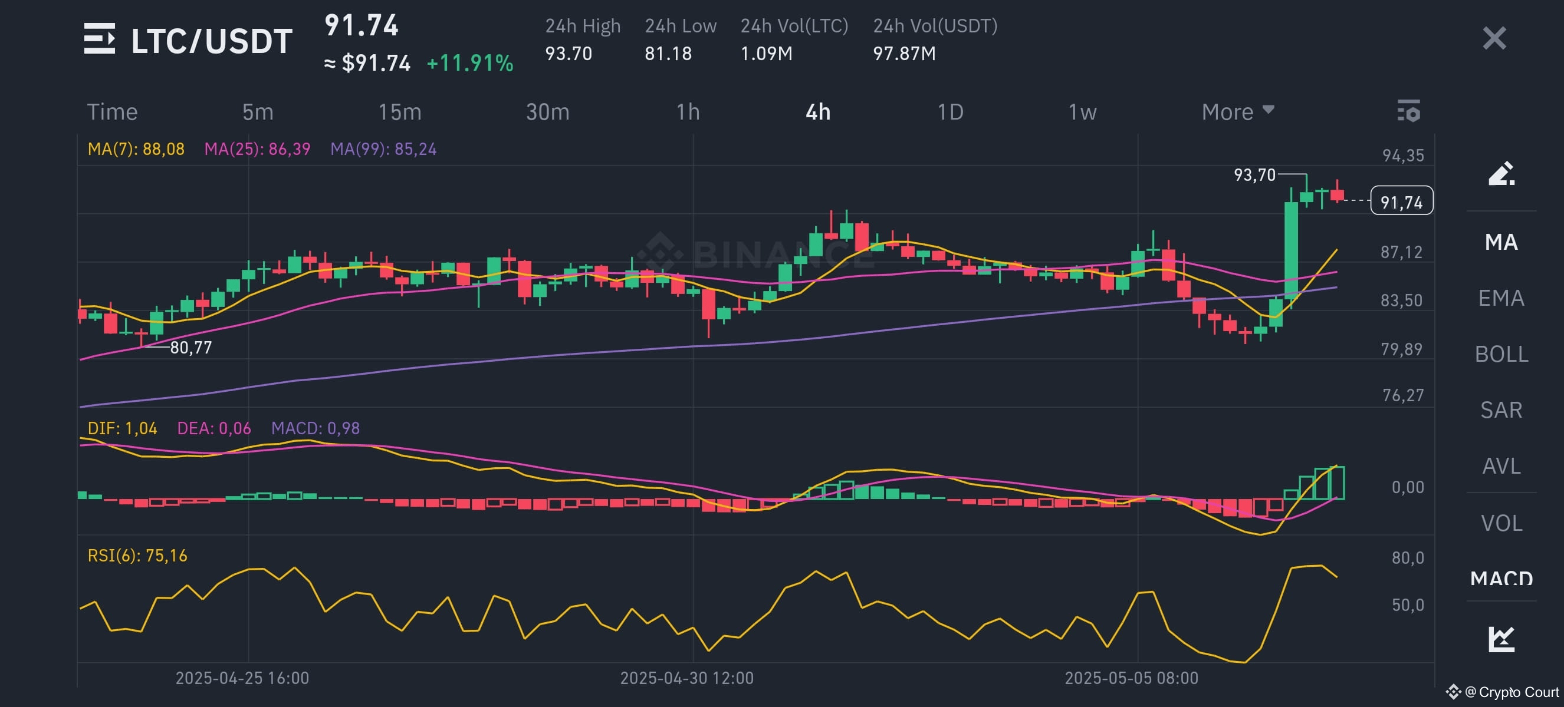Toggle the MA overlay indicator
This screenshot has width=1564, height=707.
(x=1501, y=242)
